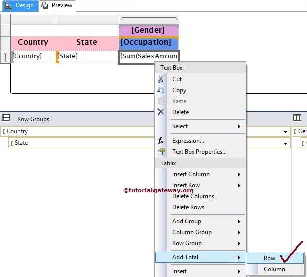Select Delete Columns menu entry
The image size is (307, 277).
tap(200, 196)
